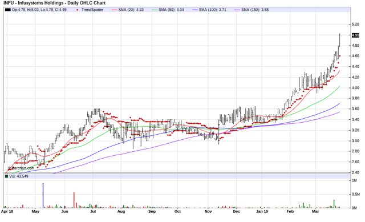Click the SMA (100): 3.71 legend entry
Image resolution: width=365 pixels, height=222 pixels.
pyautogui.click(x=209, y=10)
